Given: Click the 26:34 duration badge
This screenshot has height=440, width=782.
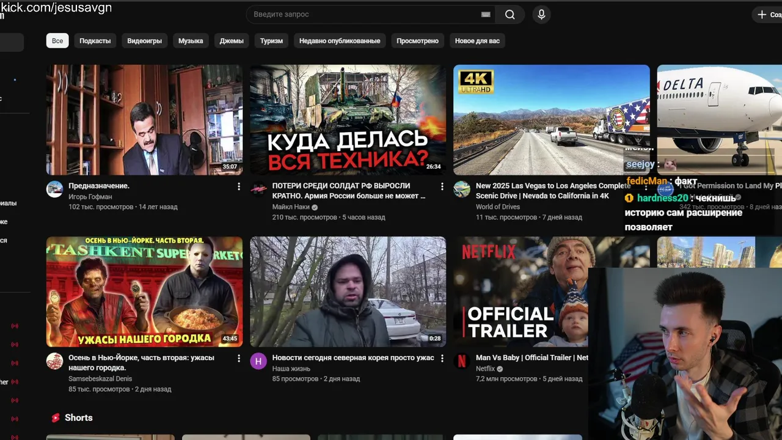Looking at the screenshot, I should click(433, 167).
